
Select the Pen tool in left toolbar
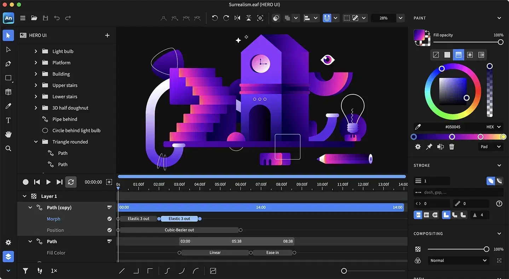pyautogui.click(x=8, y=64)
